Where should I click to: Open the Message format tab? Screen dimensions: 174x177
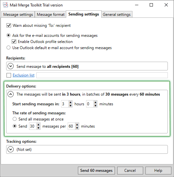(x=51, y=15)
